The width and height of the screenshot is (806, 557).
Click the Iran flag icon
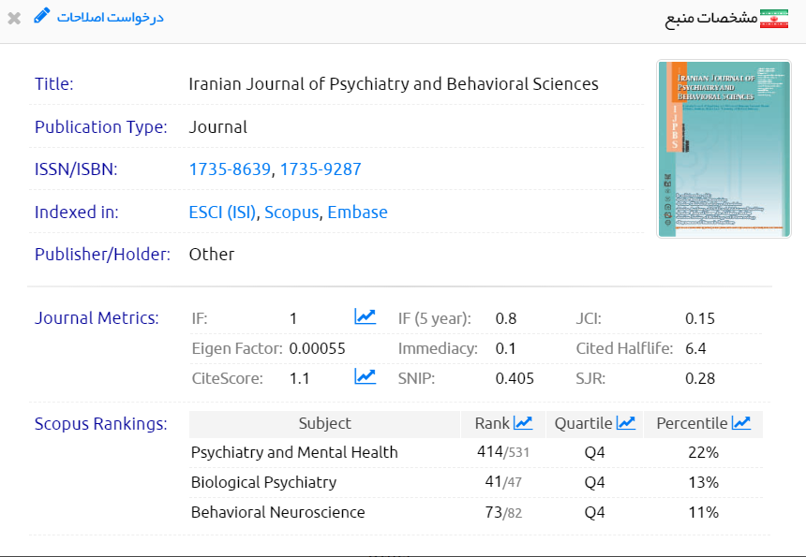[775, 19]
